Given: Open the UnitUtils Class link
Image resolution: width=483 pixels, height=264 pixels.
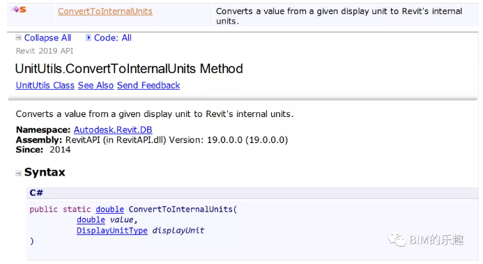Looking at the screenshot, I should click(x=45, y=85).
